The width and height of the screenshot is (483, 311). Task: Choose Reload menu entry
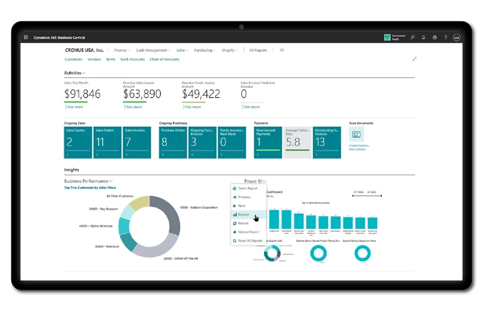[248, 223]
